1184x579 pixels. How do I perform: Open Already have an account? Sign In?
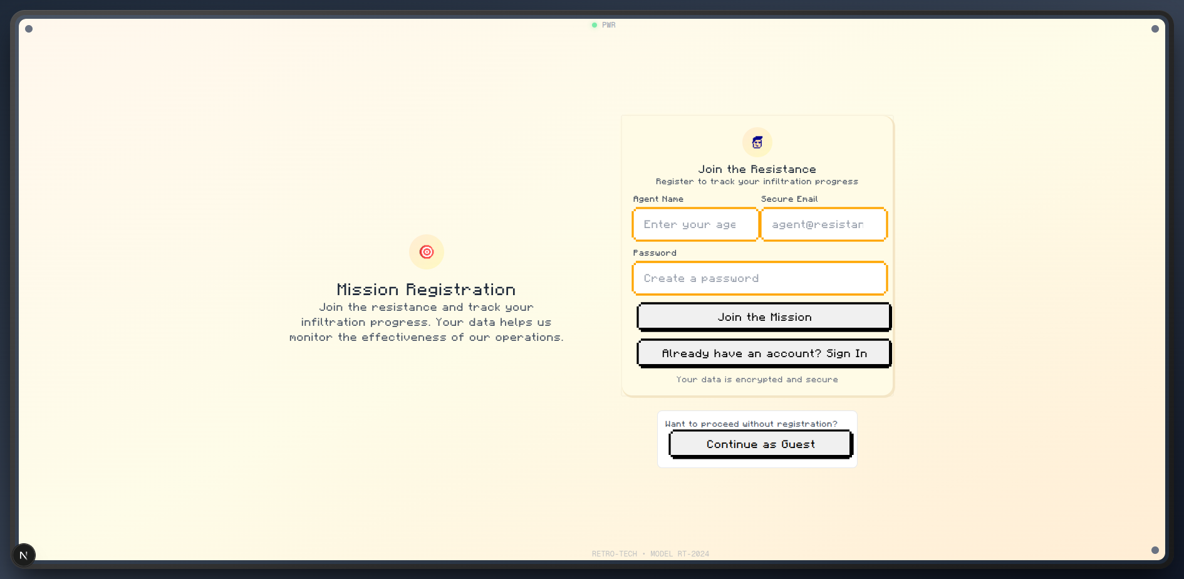click(764, 353)
